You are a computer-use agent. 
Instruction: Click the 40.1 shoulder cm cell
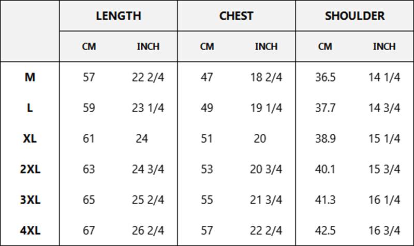pyautogui.click(x=325, y=169)
